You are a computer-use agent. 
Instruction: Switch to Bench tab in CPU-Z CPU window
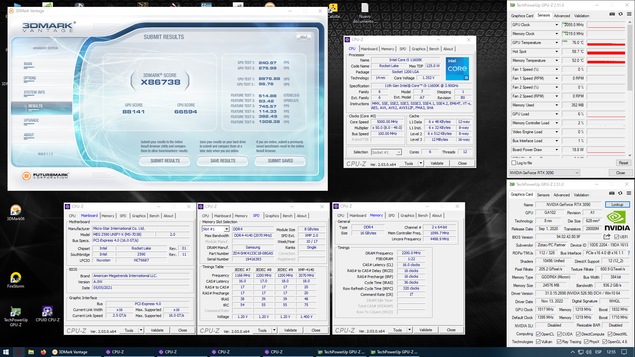pyautogui.click(x=434, y=49)
